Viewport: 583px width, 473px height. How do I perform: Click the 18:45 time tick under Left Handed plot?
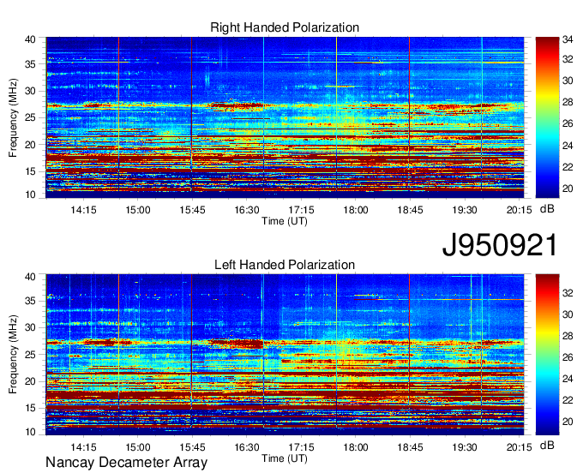click(410, 447)
